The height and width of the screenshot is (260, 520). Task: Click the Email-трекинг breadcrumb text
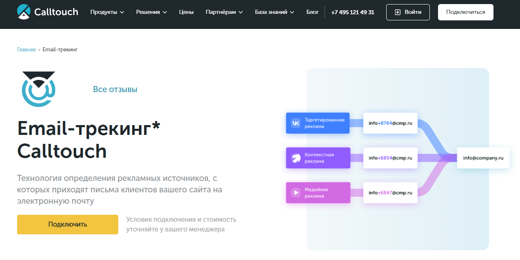60,50
